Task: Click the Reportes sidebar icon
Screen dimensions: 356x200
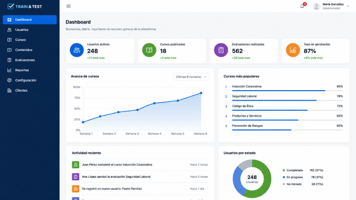Action: [9, 70]
